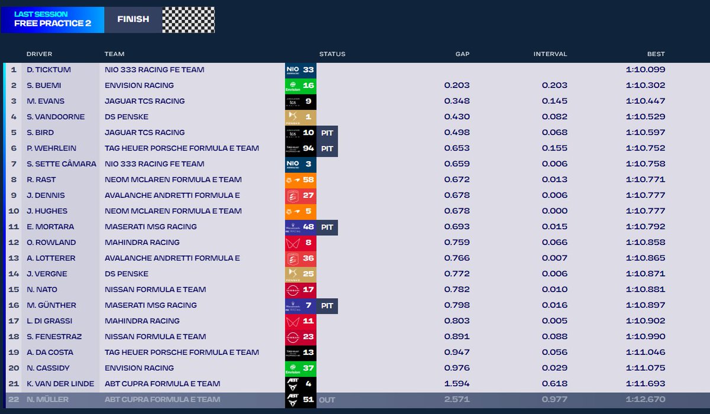Select driver M. EVANS

pyautogui.click(x=46, y=101)
